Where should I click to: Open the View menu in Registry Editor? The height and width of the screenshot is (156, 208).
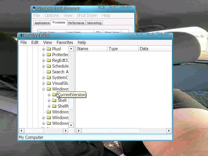(48, 42)
